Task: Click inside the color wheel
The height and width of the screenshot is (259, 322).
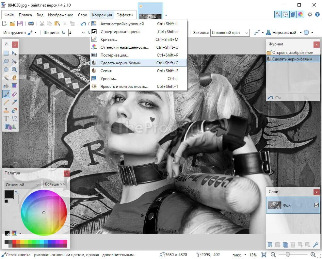Action: 44,213
